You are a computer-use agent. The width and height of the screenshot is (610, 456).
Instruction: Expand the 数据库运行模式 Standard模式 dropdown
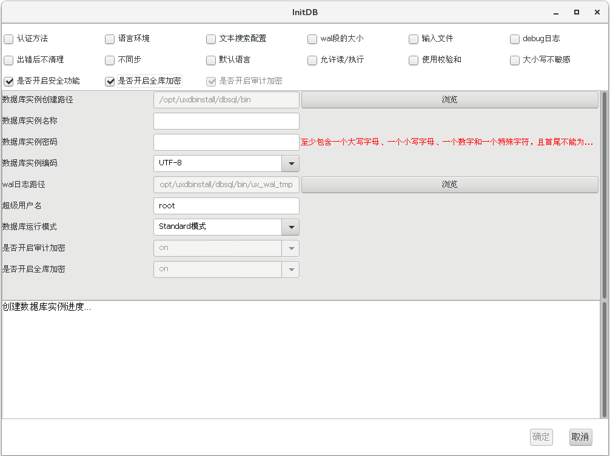tap(290, 227)
